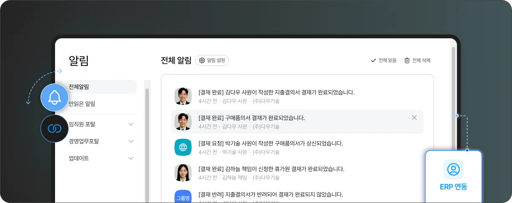This screenshot has width=512, height=203.
Task: Click the trash icon for 전체 삭제
Action: [x=407, y=60]
